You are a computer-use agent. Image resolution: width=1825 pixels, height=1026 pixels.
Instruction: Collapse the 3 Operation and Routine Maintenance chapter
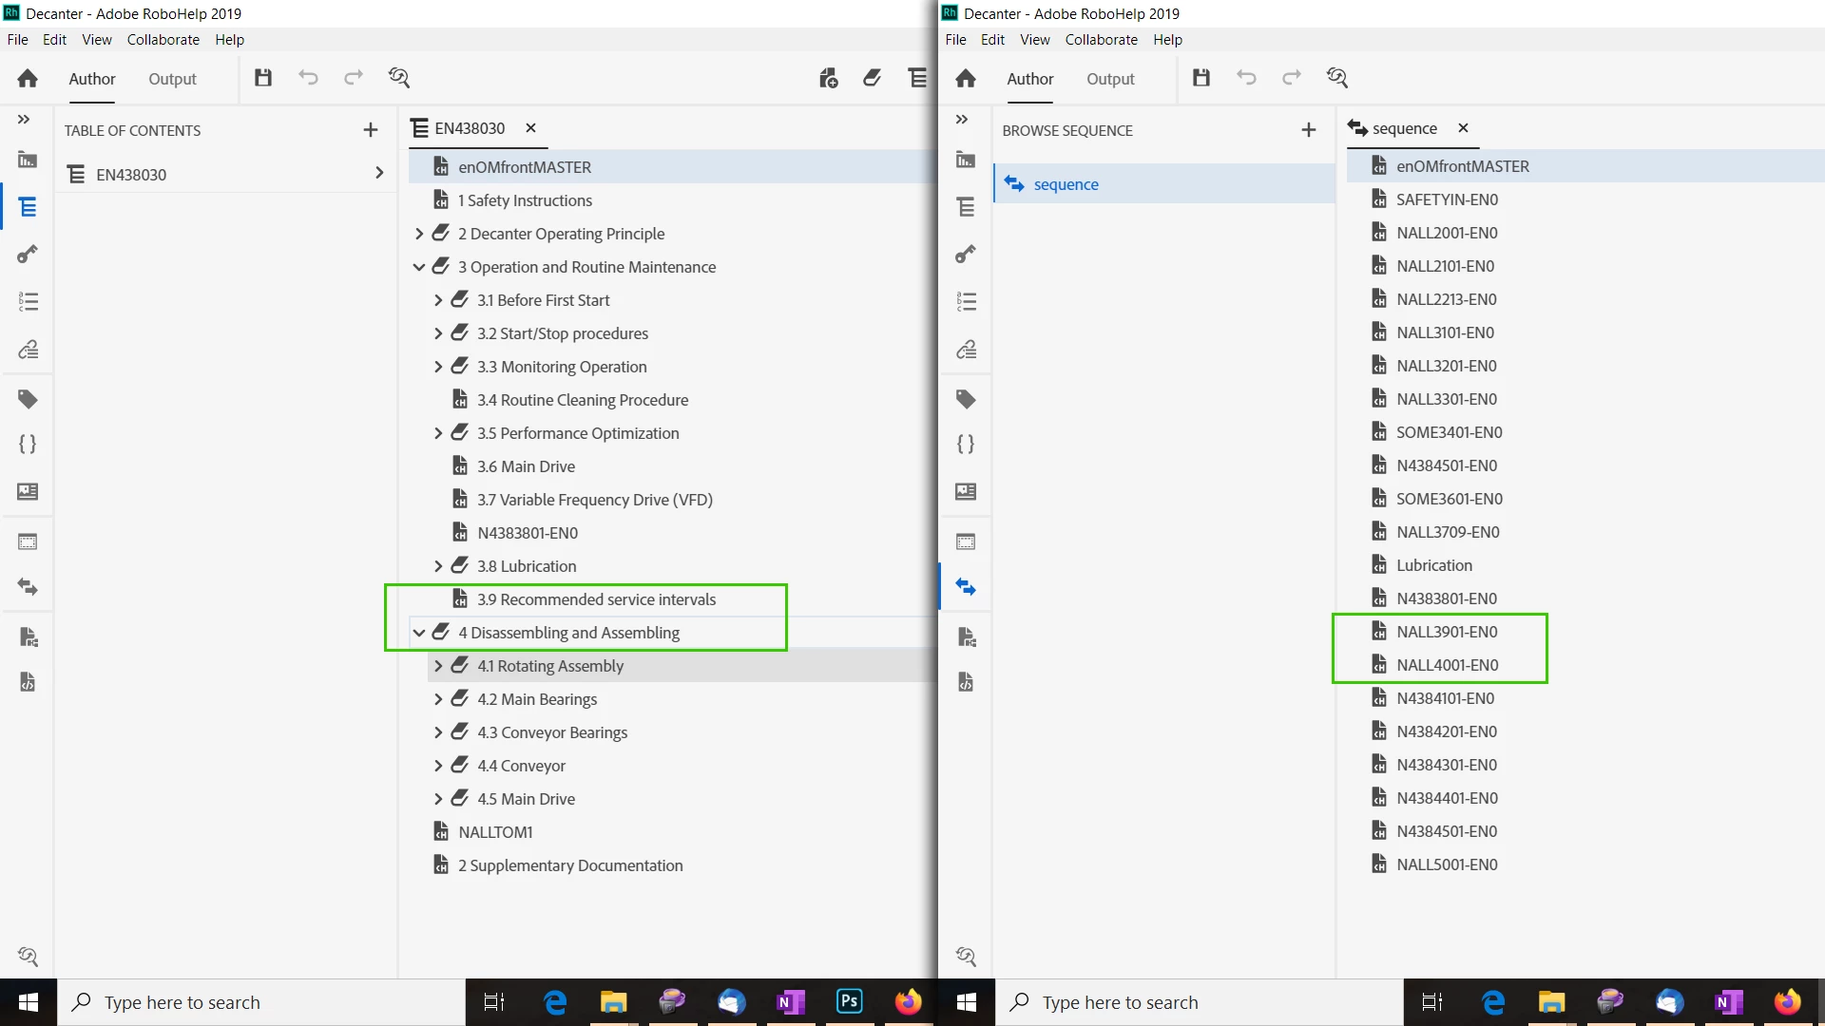(419, 267)
